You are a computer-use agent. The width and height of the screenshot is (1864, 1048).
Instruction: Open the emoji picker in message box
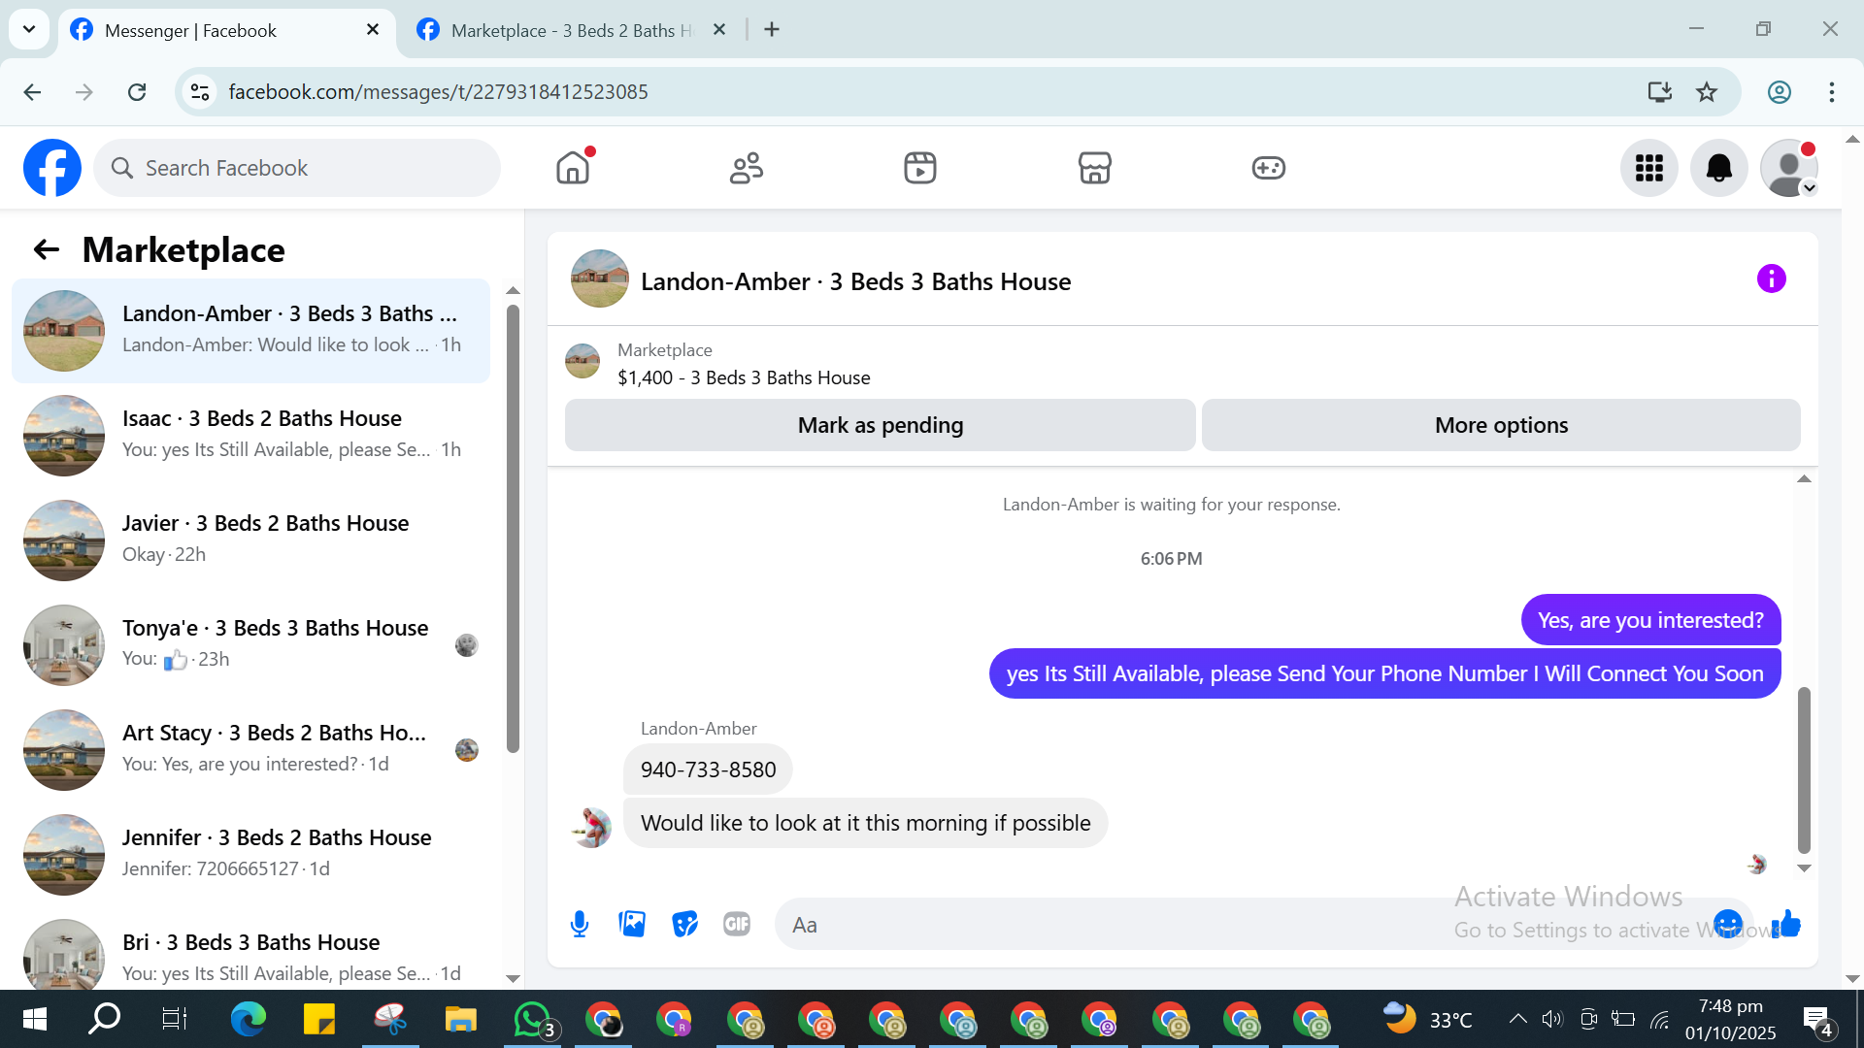tap(1727, 924)
